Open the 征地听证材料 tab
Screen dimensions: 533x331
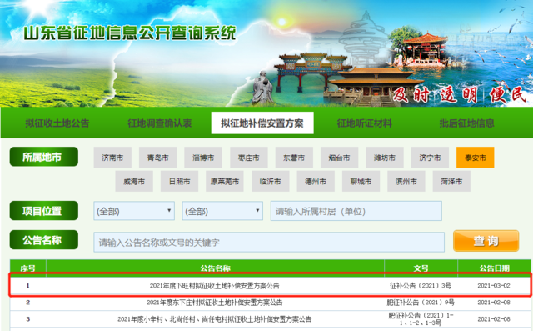pyautogui.click(x=365, y=123)
